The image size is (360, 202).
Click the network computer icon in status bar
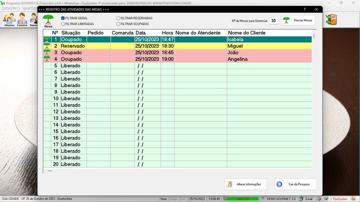[x=327, y=199]
